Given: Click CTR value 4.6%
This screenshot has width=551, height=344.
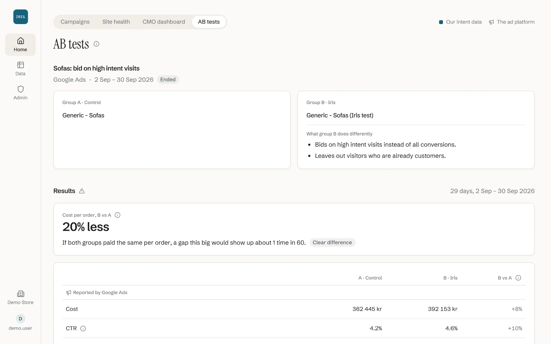Looking at the screenshot, I should [x=451, y=328].
